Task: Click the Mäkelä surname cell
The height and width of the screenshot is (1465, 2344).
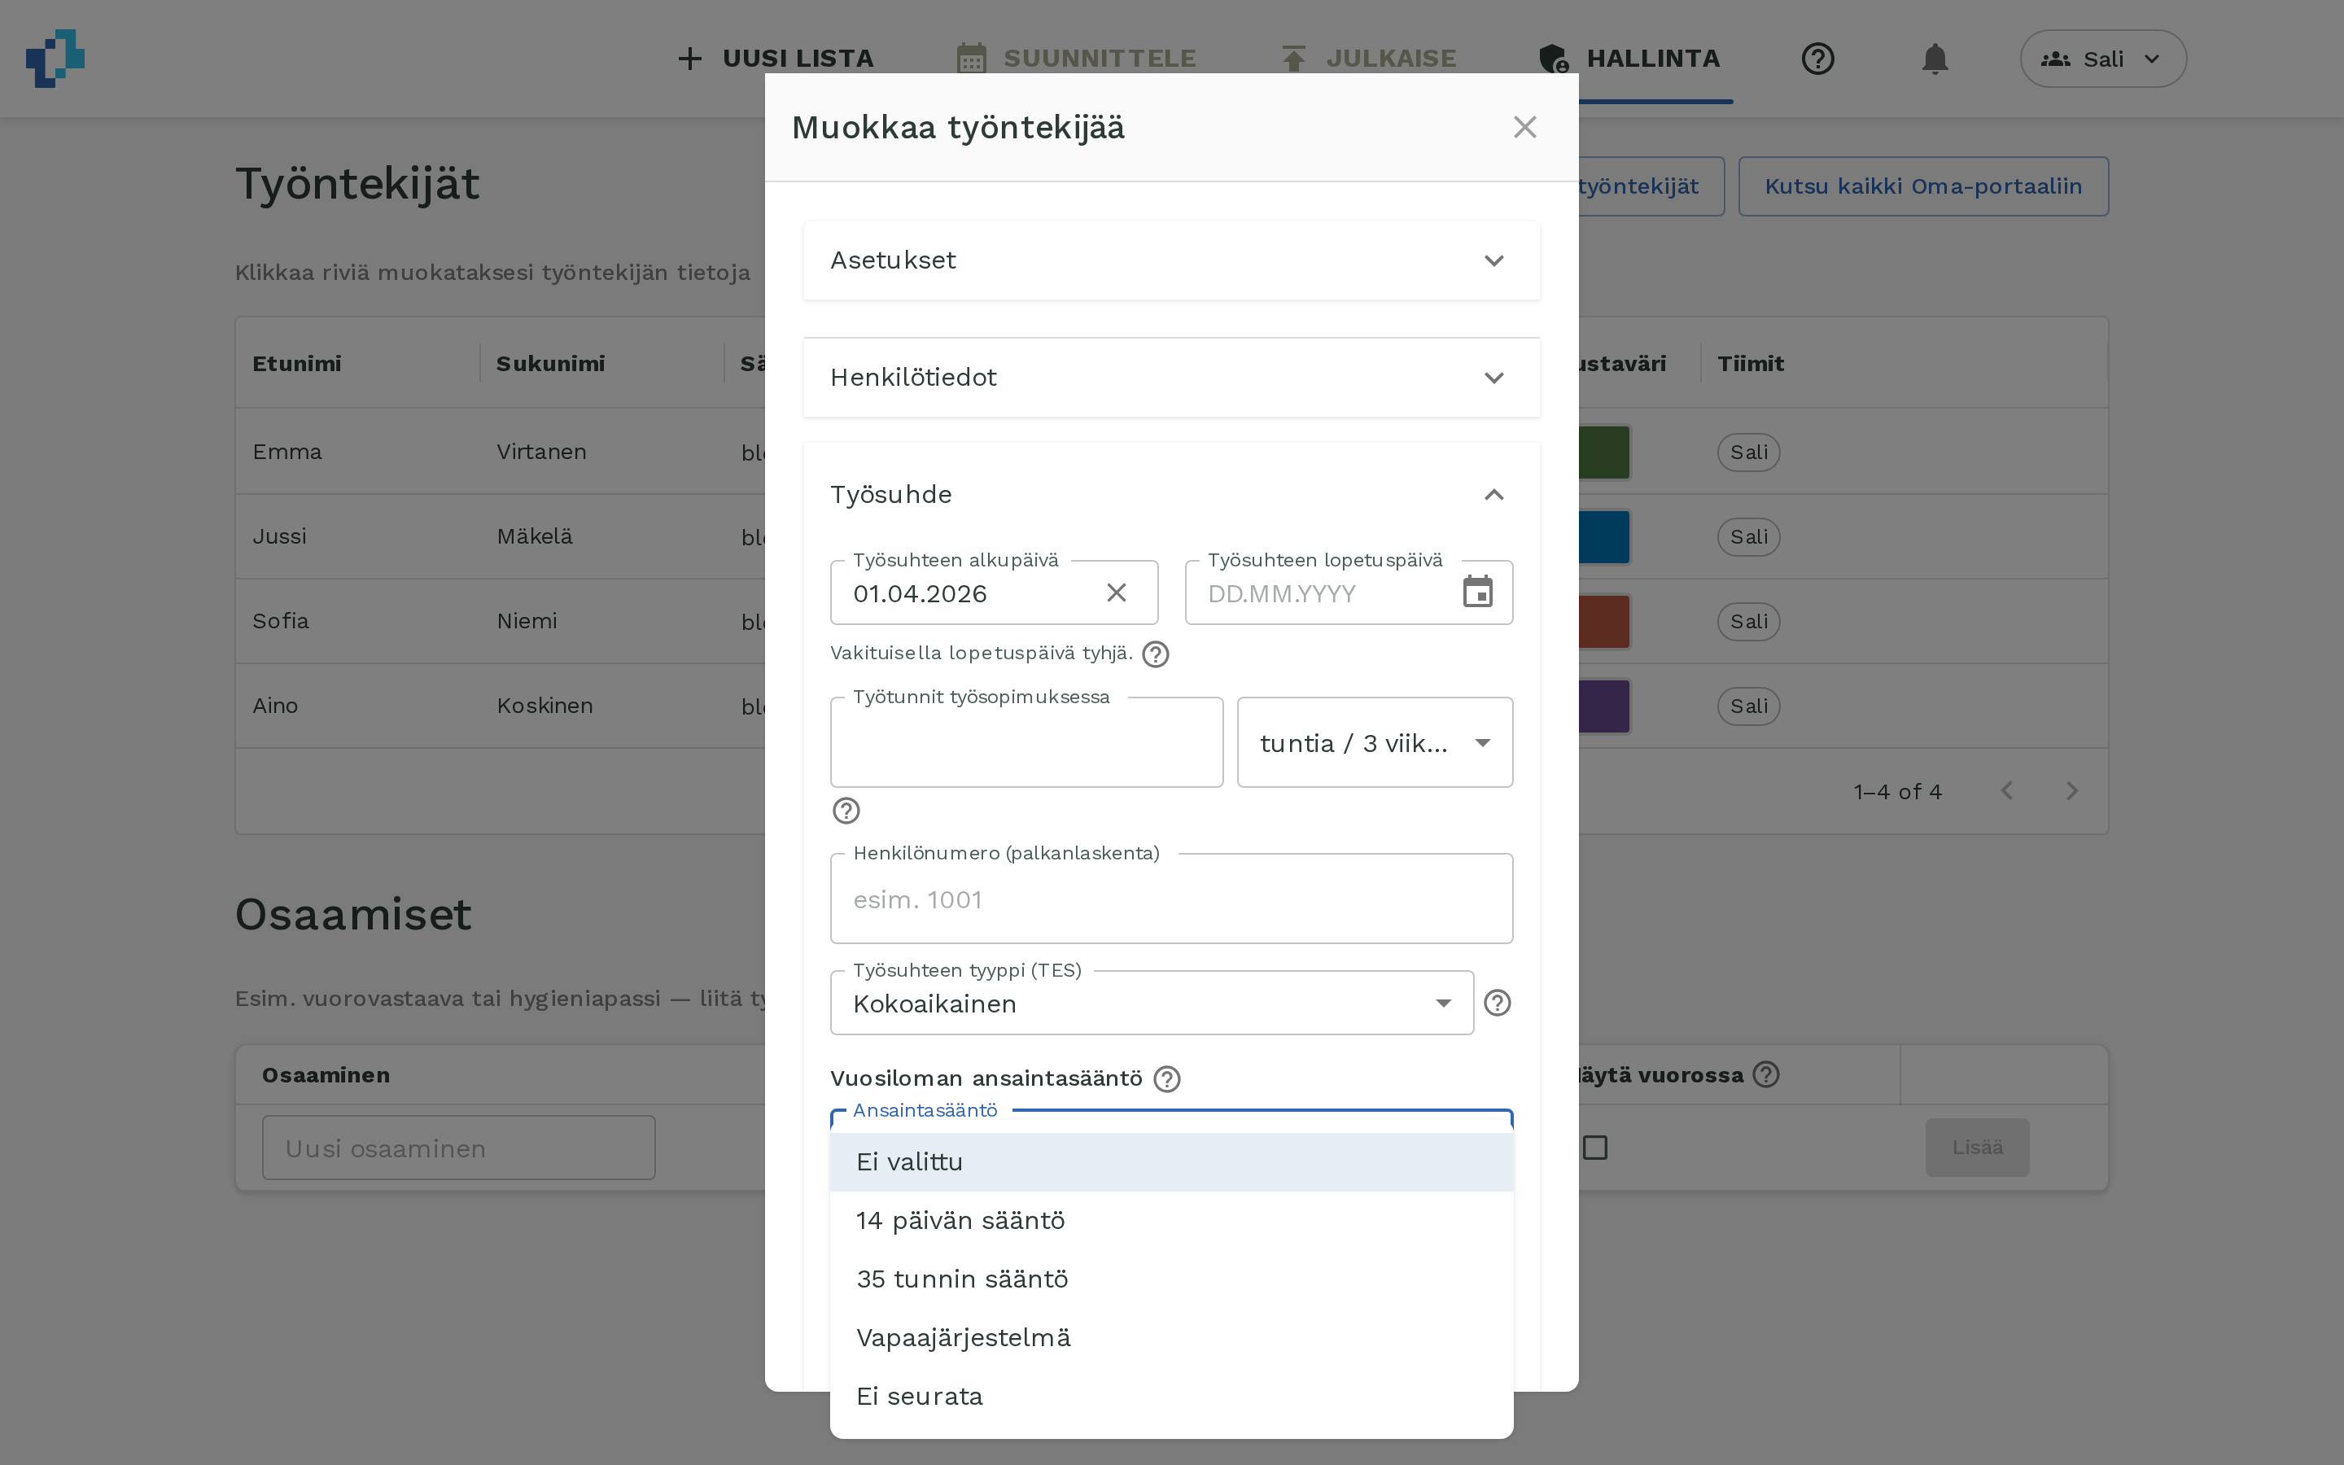Action: [x=535, y=537]
